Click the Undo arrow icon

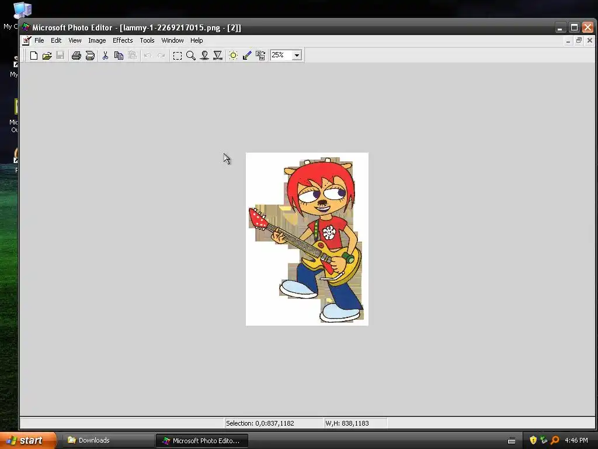tap(148, 56)
